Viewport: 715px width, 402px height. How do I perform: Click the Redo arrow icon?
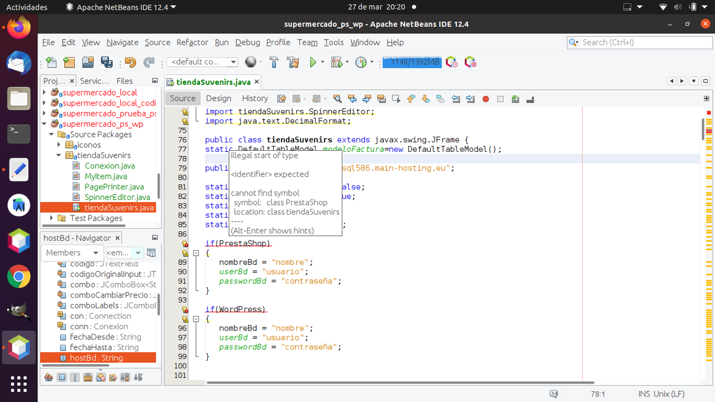[x=149, y=62]
